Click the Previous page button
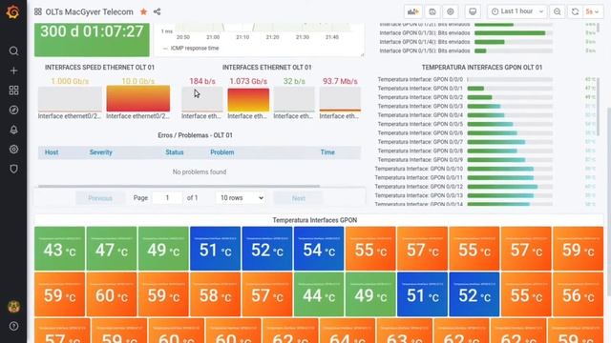The image size is (611, 343). pyautogui.click(x=100, y=198)
